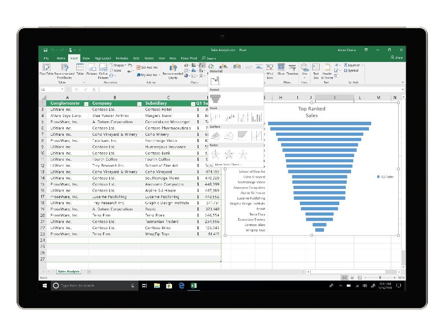Click the Slicer filter icon
This screenshot has width=448, height=336.
coord(281,69)
